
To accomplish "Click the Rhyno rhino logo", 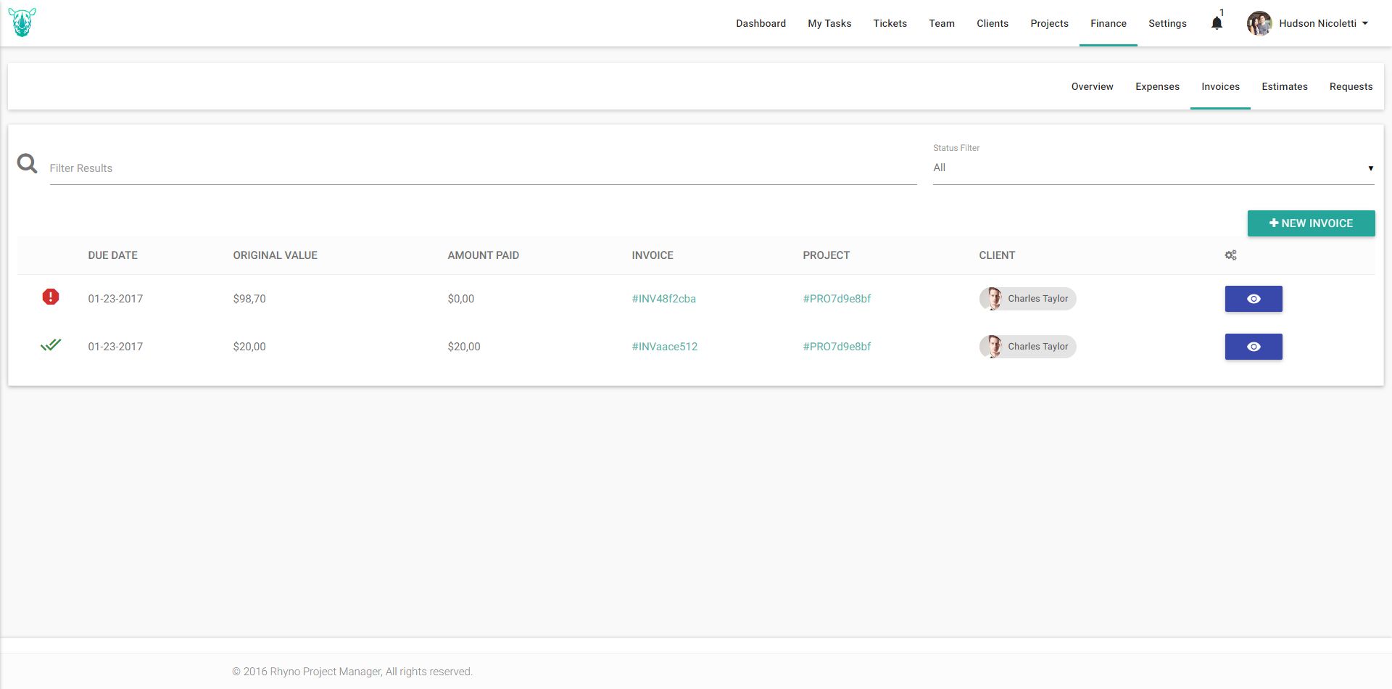I will click(x=22, y=22).
